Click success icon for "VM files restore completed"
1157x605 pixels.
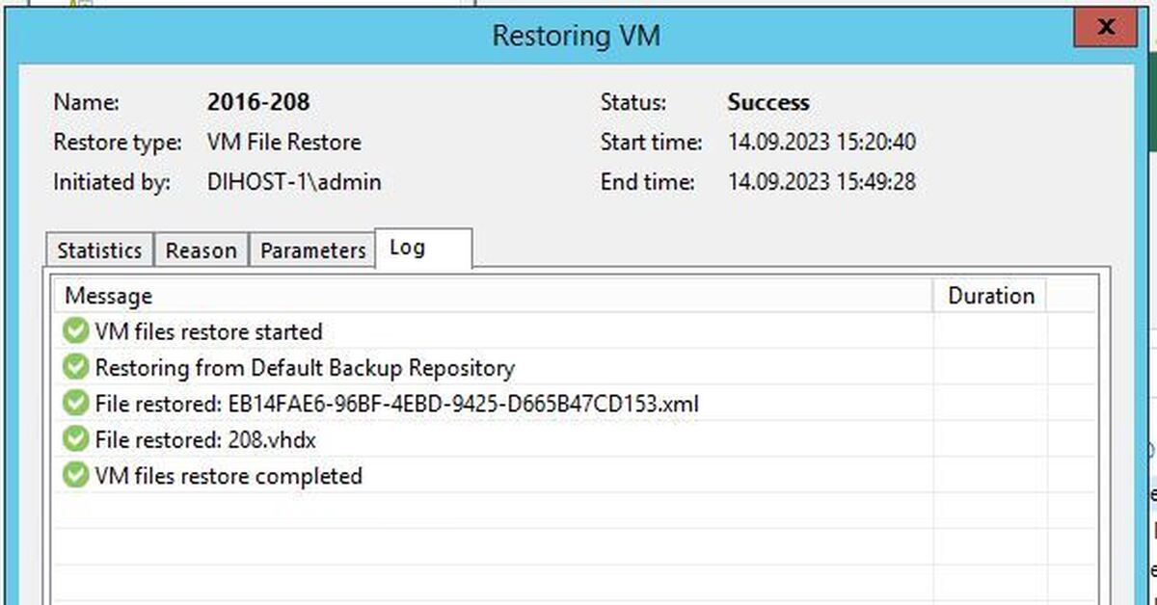click(75, 475)
